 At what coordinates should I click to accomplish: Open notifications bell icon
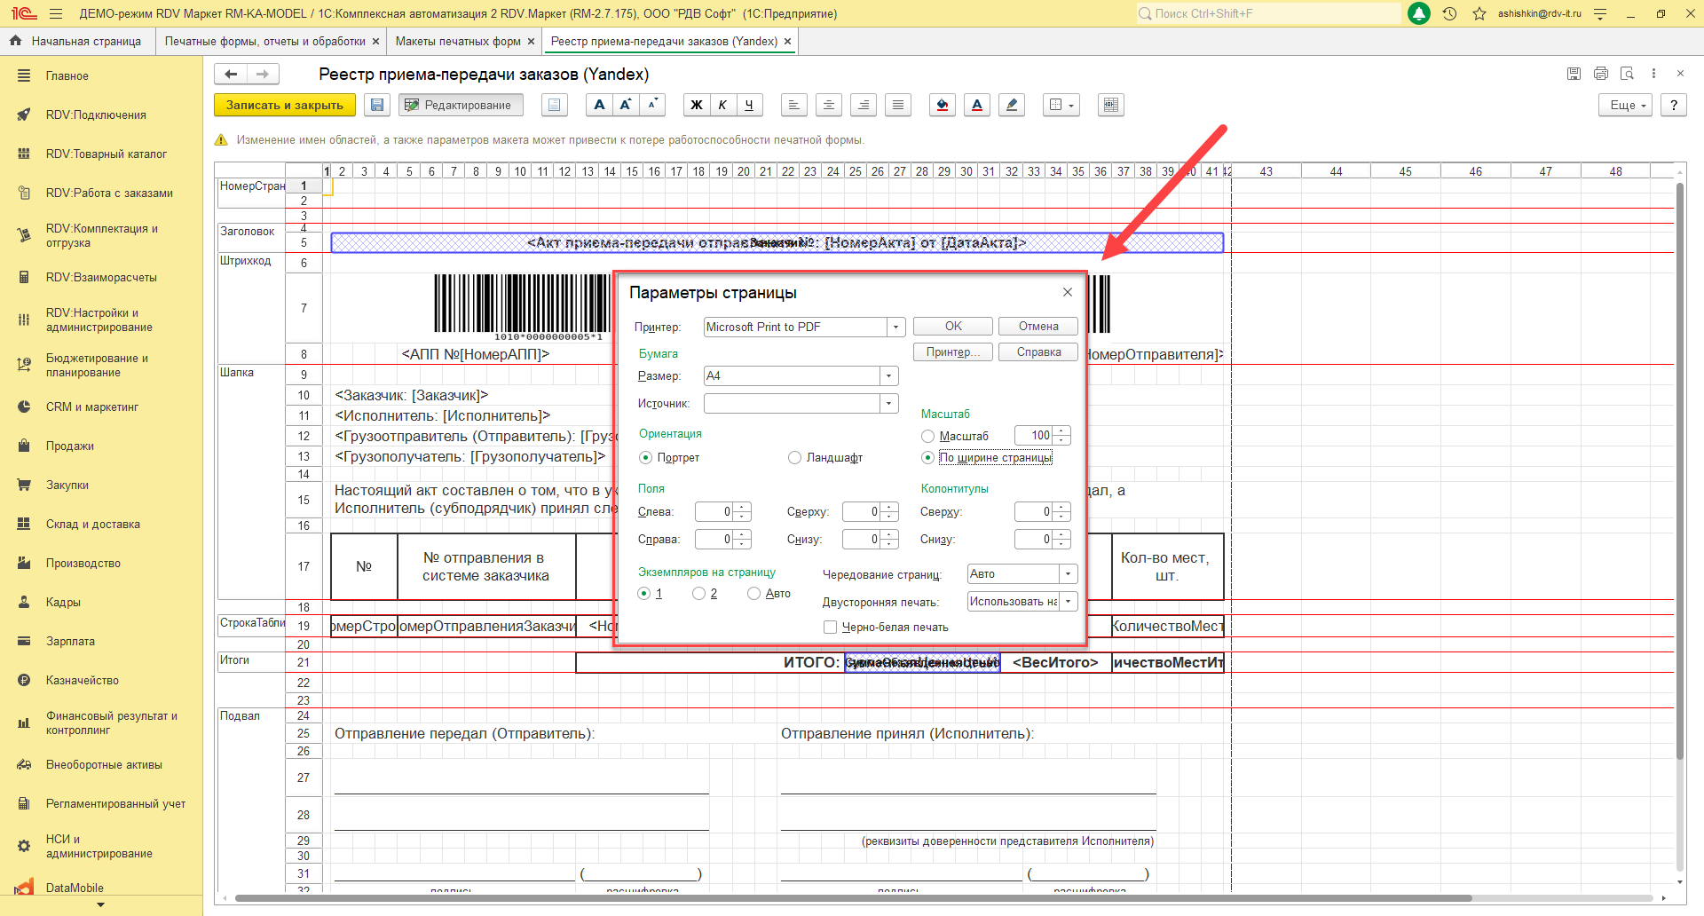coord(1419,13)
